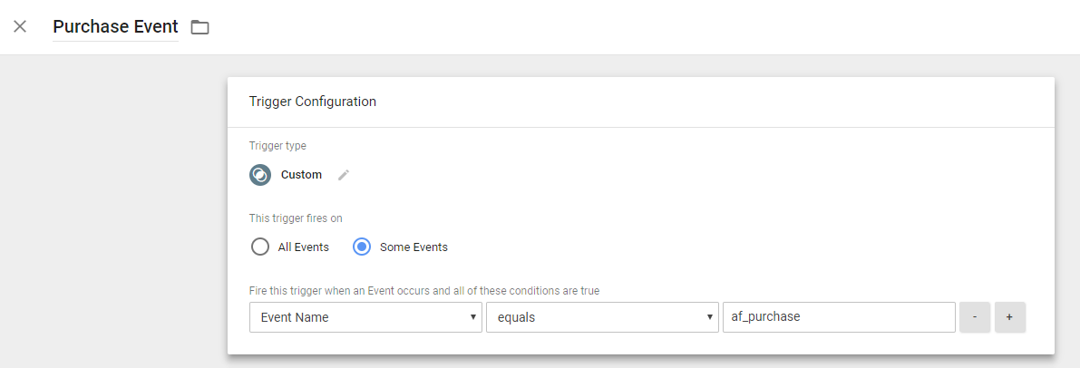Select the Some Events radio button
Viewport: 1080px width, 368px height.
[363, 247]
